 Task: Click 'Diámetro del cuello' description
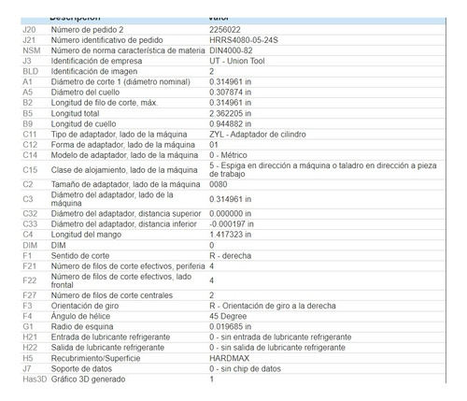(x=85, y=93)
